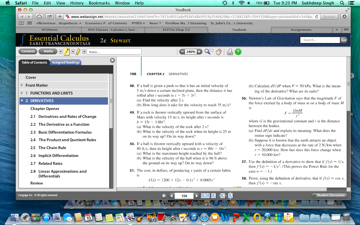360x225 pixels.
Task: Go to the previous page
Action: pyautogui.click(x=171, y=196)
